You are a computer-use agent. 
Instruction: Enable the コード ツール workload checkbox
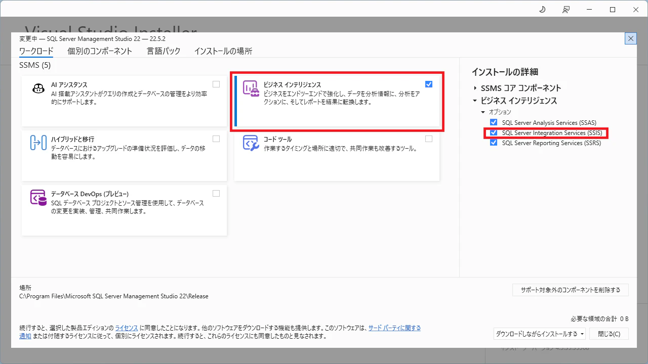coord(429,139)
